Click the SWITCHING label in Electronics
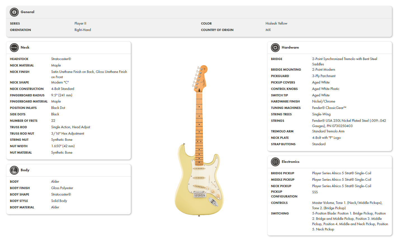The image size is (395, 238). 280,213
